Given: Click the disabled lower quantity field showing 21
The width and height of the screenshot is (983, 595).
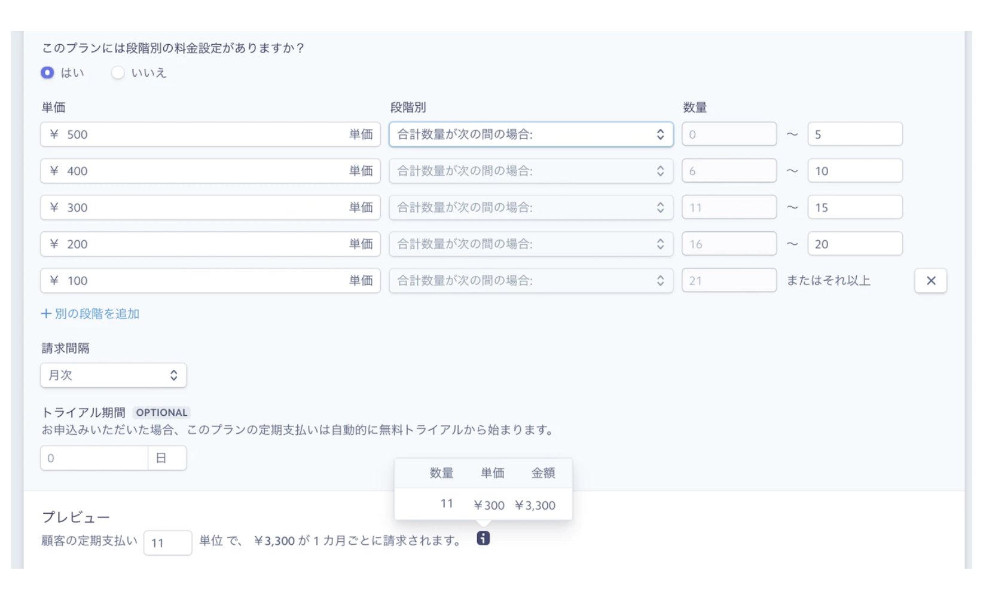Looking at the screenshot, I should (x=729, y=281).
